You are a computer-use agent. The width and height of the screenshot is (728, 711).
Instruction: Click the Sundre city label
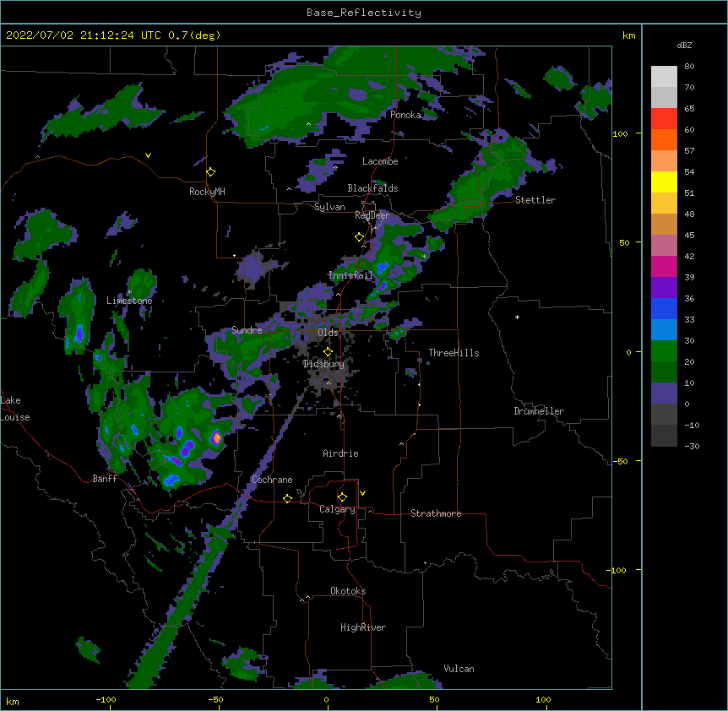click(x=247, y=330)
